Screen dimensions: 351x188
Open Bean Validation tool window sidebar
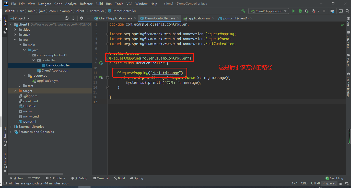pyautogui.click(x=348, y=85)
